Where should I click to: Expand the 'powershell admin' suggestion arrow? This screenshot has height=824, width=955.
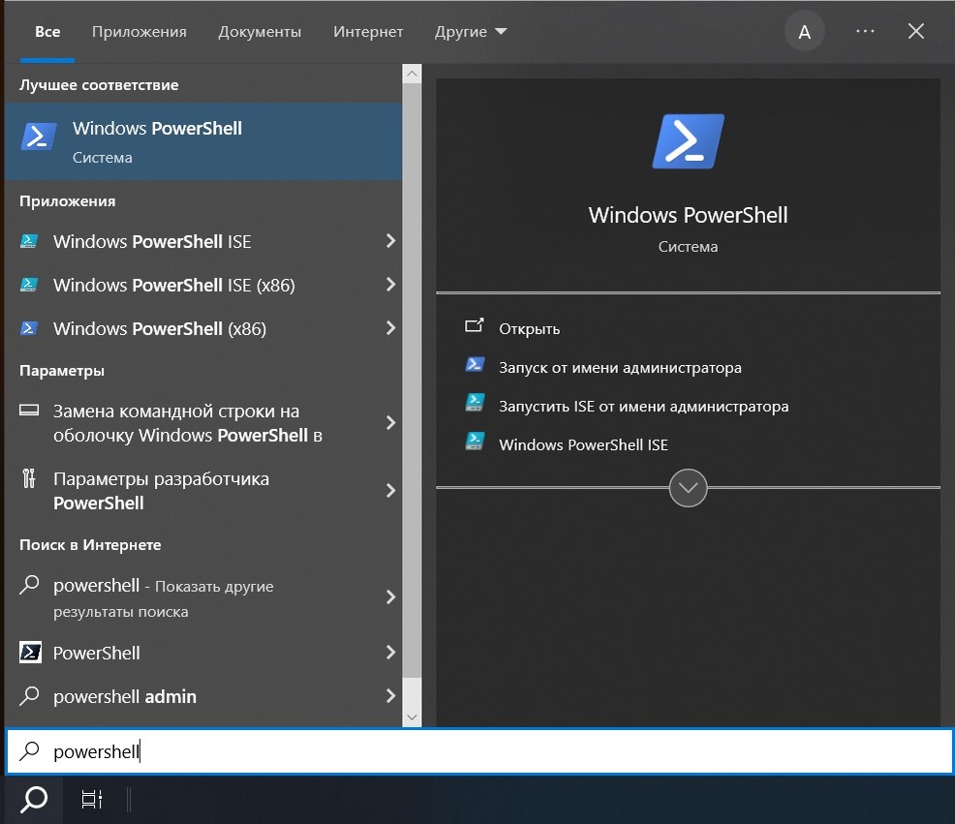390,696
